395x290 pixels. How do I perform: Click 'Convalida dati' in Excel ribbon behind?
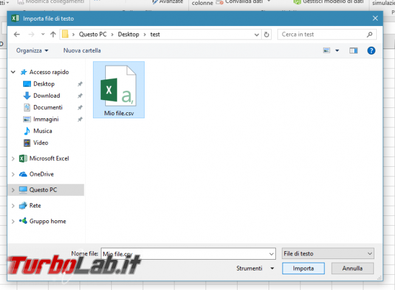(244, 2)
